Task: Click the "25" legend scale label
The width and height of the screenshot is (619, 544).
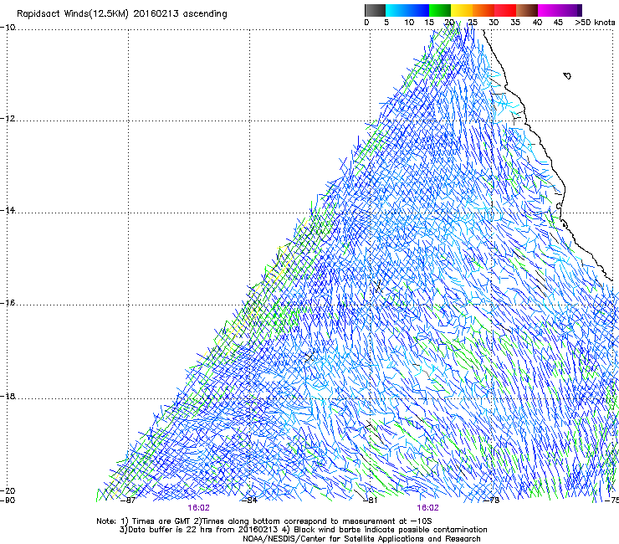Action: (472, 23)
